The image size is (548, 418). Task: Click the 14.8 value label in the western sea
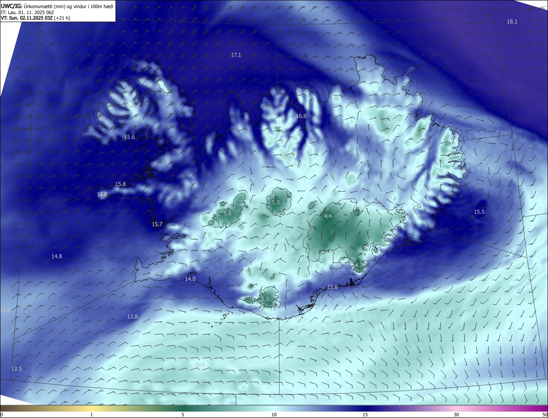pos(57,256)
